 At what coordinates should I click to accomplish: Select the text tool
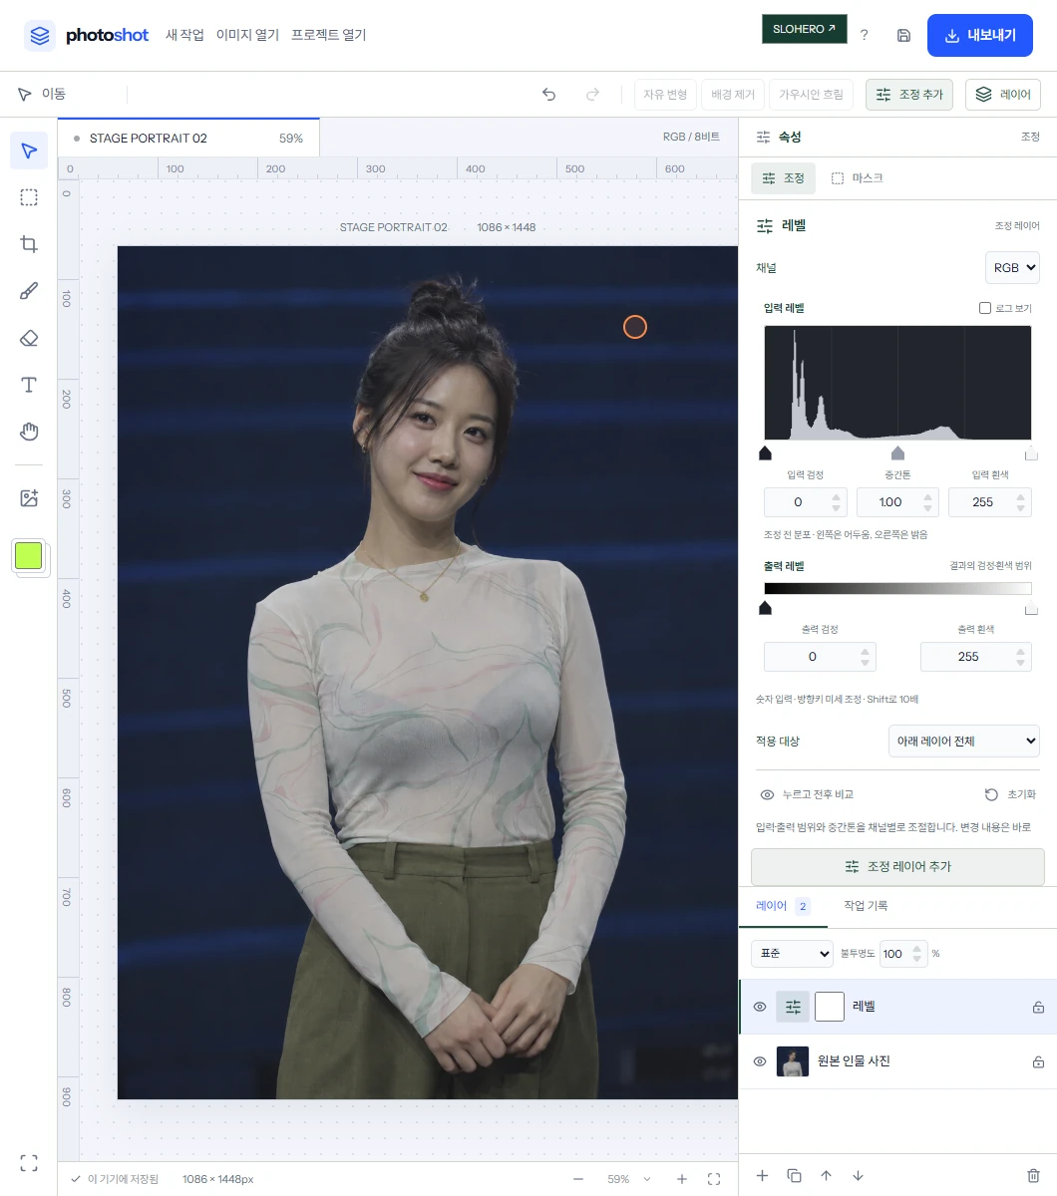pos(29,385)
